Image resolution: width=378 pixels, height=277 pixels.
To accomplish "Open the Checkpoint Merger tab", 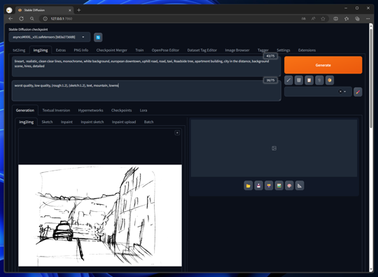I will tap(111, 50).
